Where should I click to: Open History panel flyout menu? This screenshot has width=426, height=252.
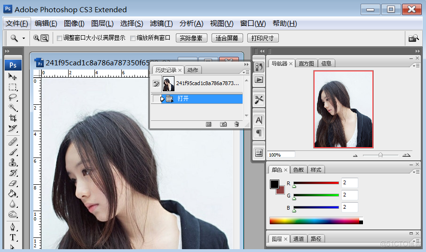coord(246,72)
